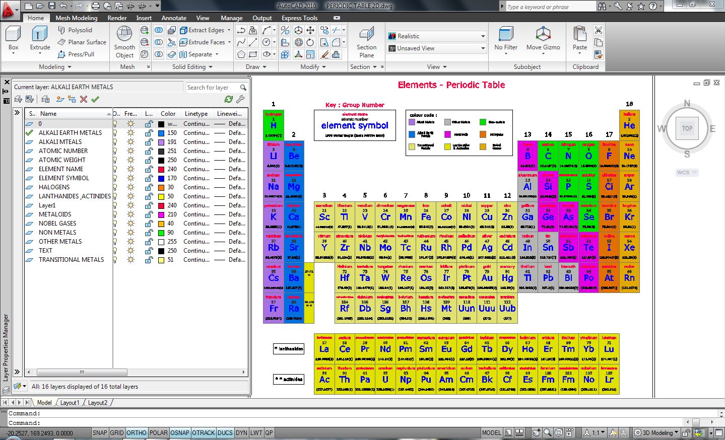Toggle OTRACK in status bar
Viewport: 725px width, 440px height.
(204, 432)
